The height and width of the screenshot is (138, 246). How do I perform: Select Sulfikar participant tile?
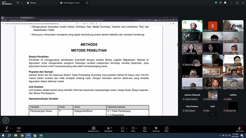(x=233, y=95)
